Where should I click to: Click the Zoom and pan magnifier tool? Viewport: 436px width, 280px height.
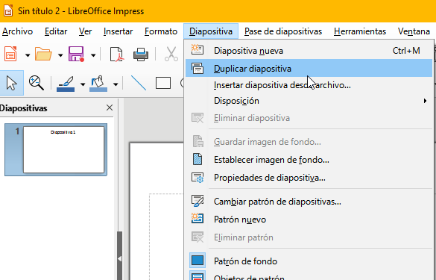(37, 83)
